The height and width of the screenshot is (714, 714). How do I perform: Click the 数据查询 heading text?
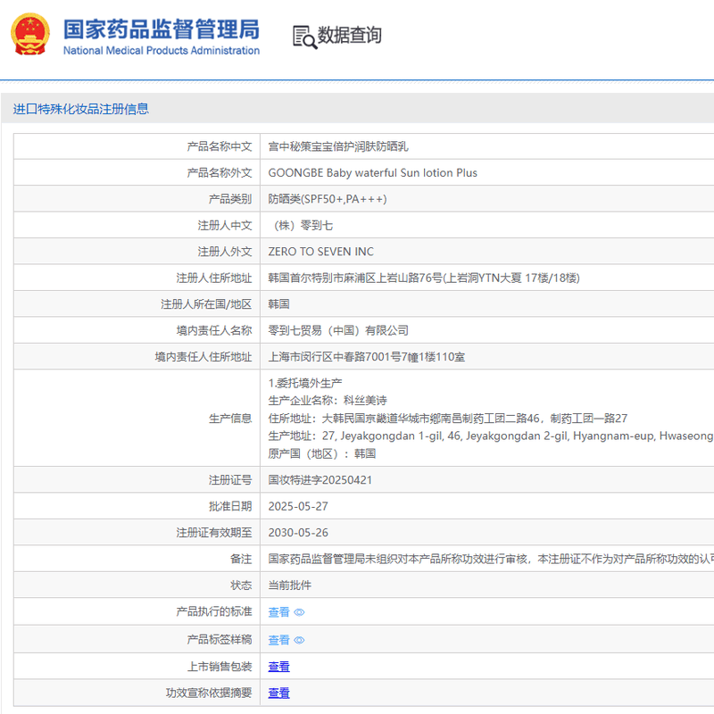(x=349, y=35)
